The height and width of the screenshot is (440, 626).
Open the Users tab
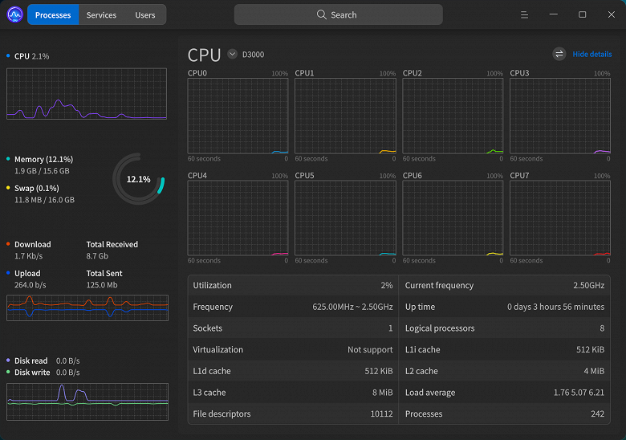click(145, 14)
